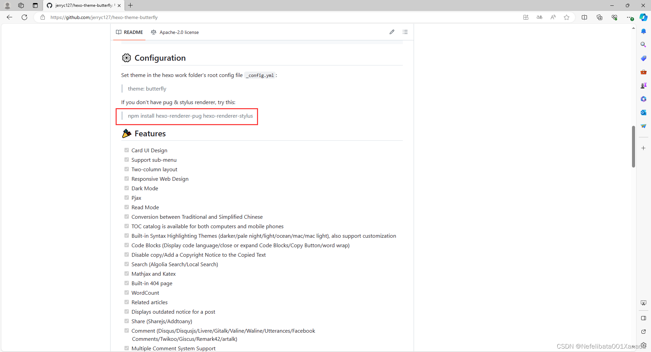Open the Copilot icon
The image size is (651, 352).
pyautogui.click(x=643, y=17)
